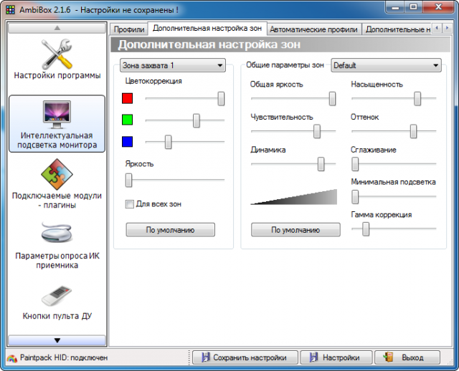Click the Выход button label

(x=412, y=357)
